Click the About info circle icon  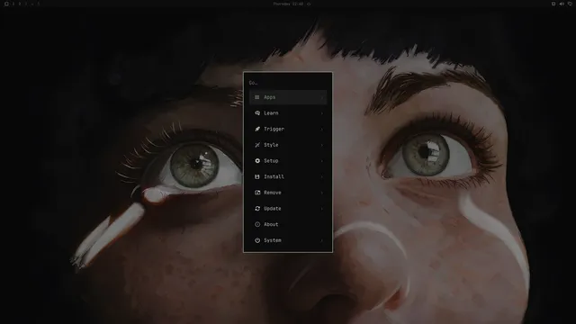(x=257, y=224)
